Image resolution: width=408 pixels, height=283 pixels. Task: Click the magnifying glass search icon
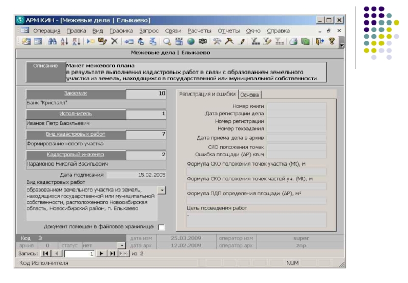pos(167,42)
